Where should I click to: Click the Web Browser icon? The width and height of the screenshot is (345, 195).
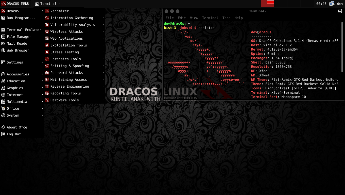click(3, 50)
